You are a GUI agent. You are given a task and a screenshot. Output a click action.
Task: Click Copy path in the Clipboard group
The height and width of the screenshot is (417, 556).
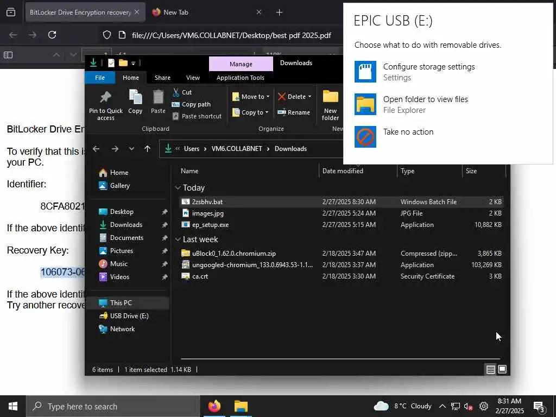coord(192,104)
